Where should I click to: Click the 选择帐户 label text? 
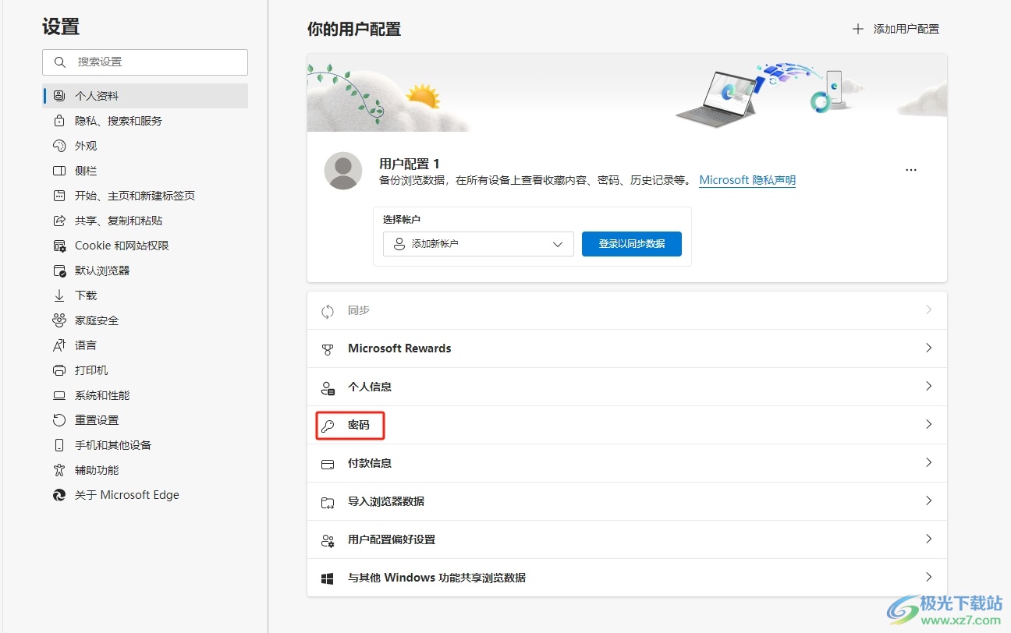tap(402, 220)
